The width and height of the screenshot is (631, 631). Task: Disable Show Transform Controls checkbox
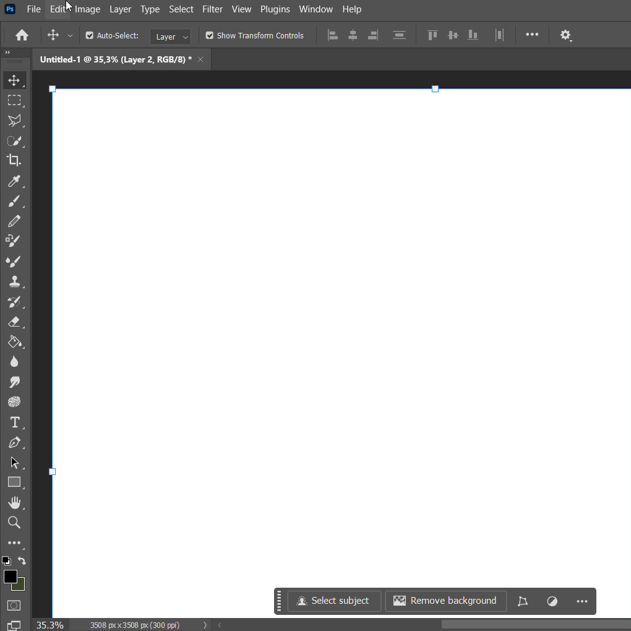[210, 36]
